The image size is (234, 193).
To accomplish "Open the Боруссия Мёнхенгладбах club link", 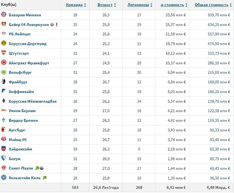I will pos(33,101).
